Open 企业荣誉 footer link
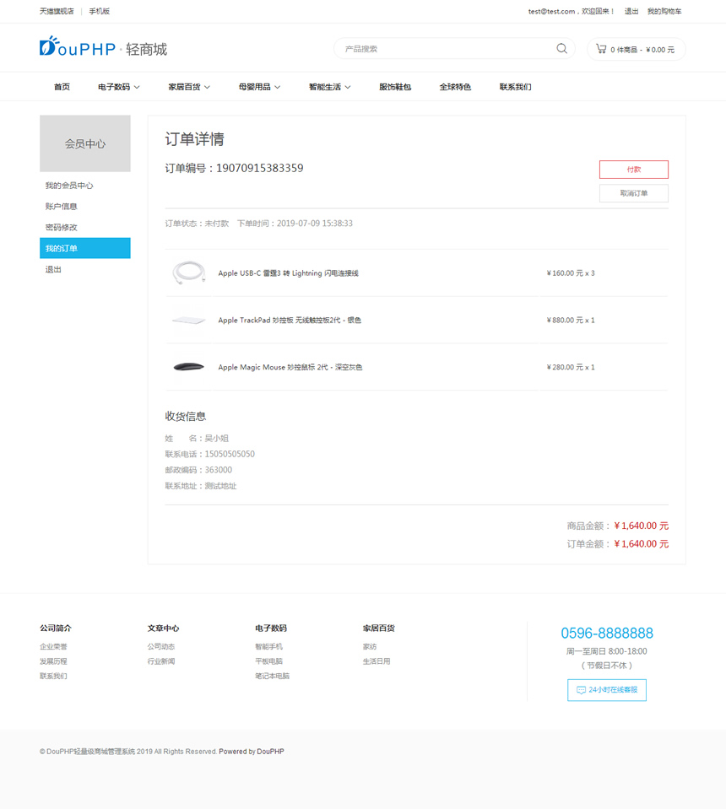Viewport: 726px width, 809px height. pyautogui.click(x=53, y=646)
